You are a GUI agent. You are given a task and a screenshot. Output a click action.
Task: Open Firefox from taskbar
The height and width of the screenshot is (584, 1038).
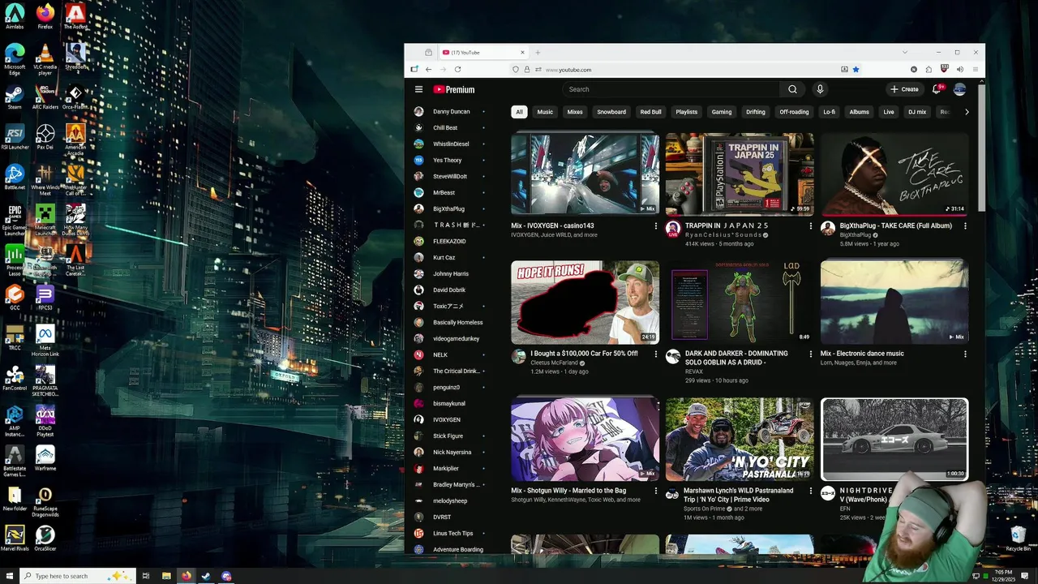[186, 576]
